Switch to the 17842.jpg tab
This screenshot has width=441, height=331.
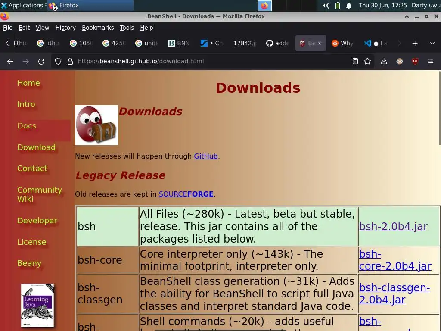coord(245,44)
